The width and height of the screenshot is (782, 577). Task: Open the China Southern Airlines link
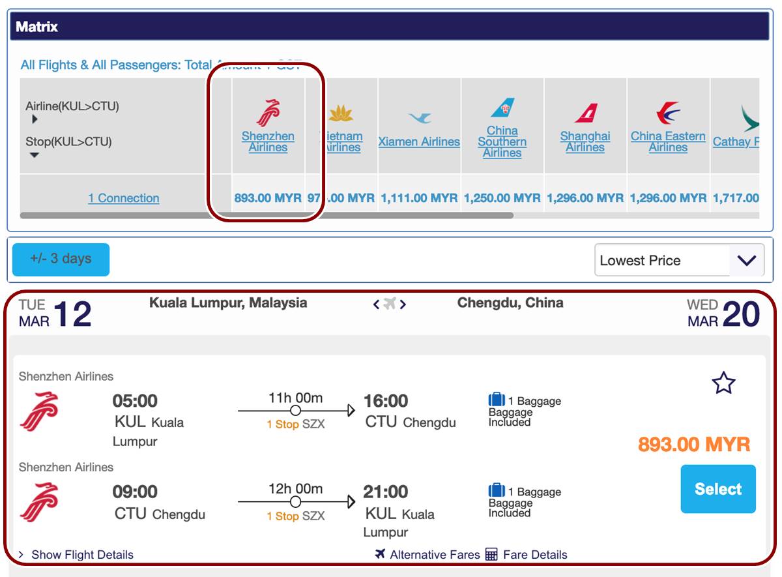tap(502, 141)
